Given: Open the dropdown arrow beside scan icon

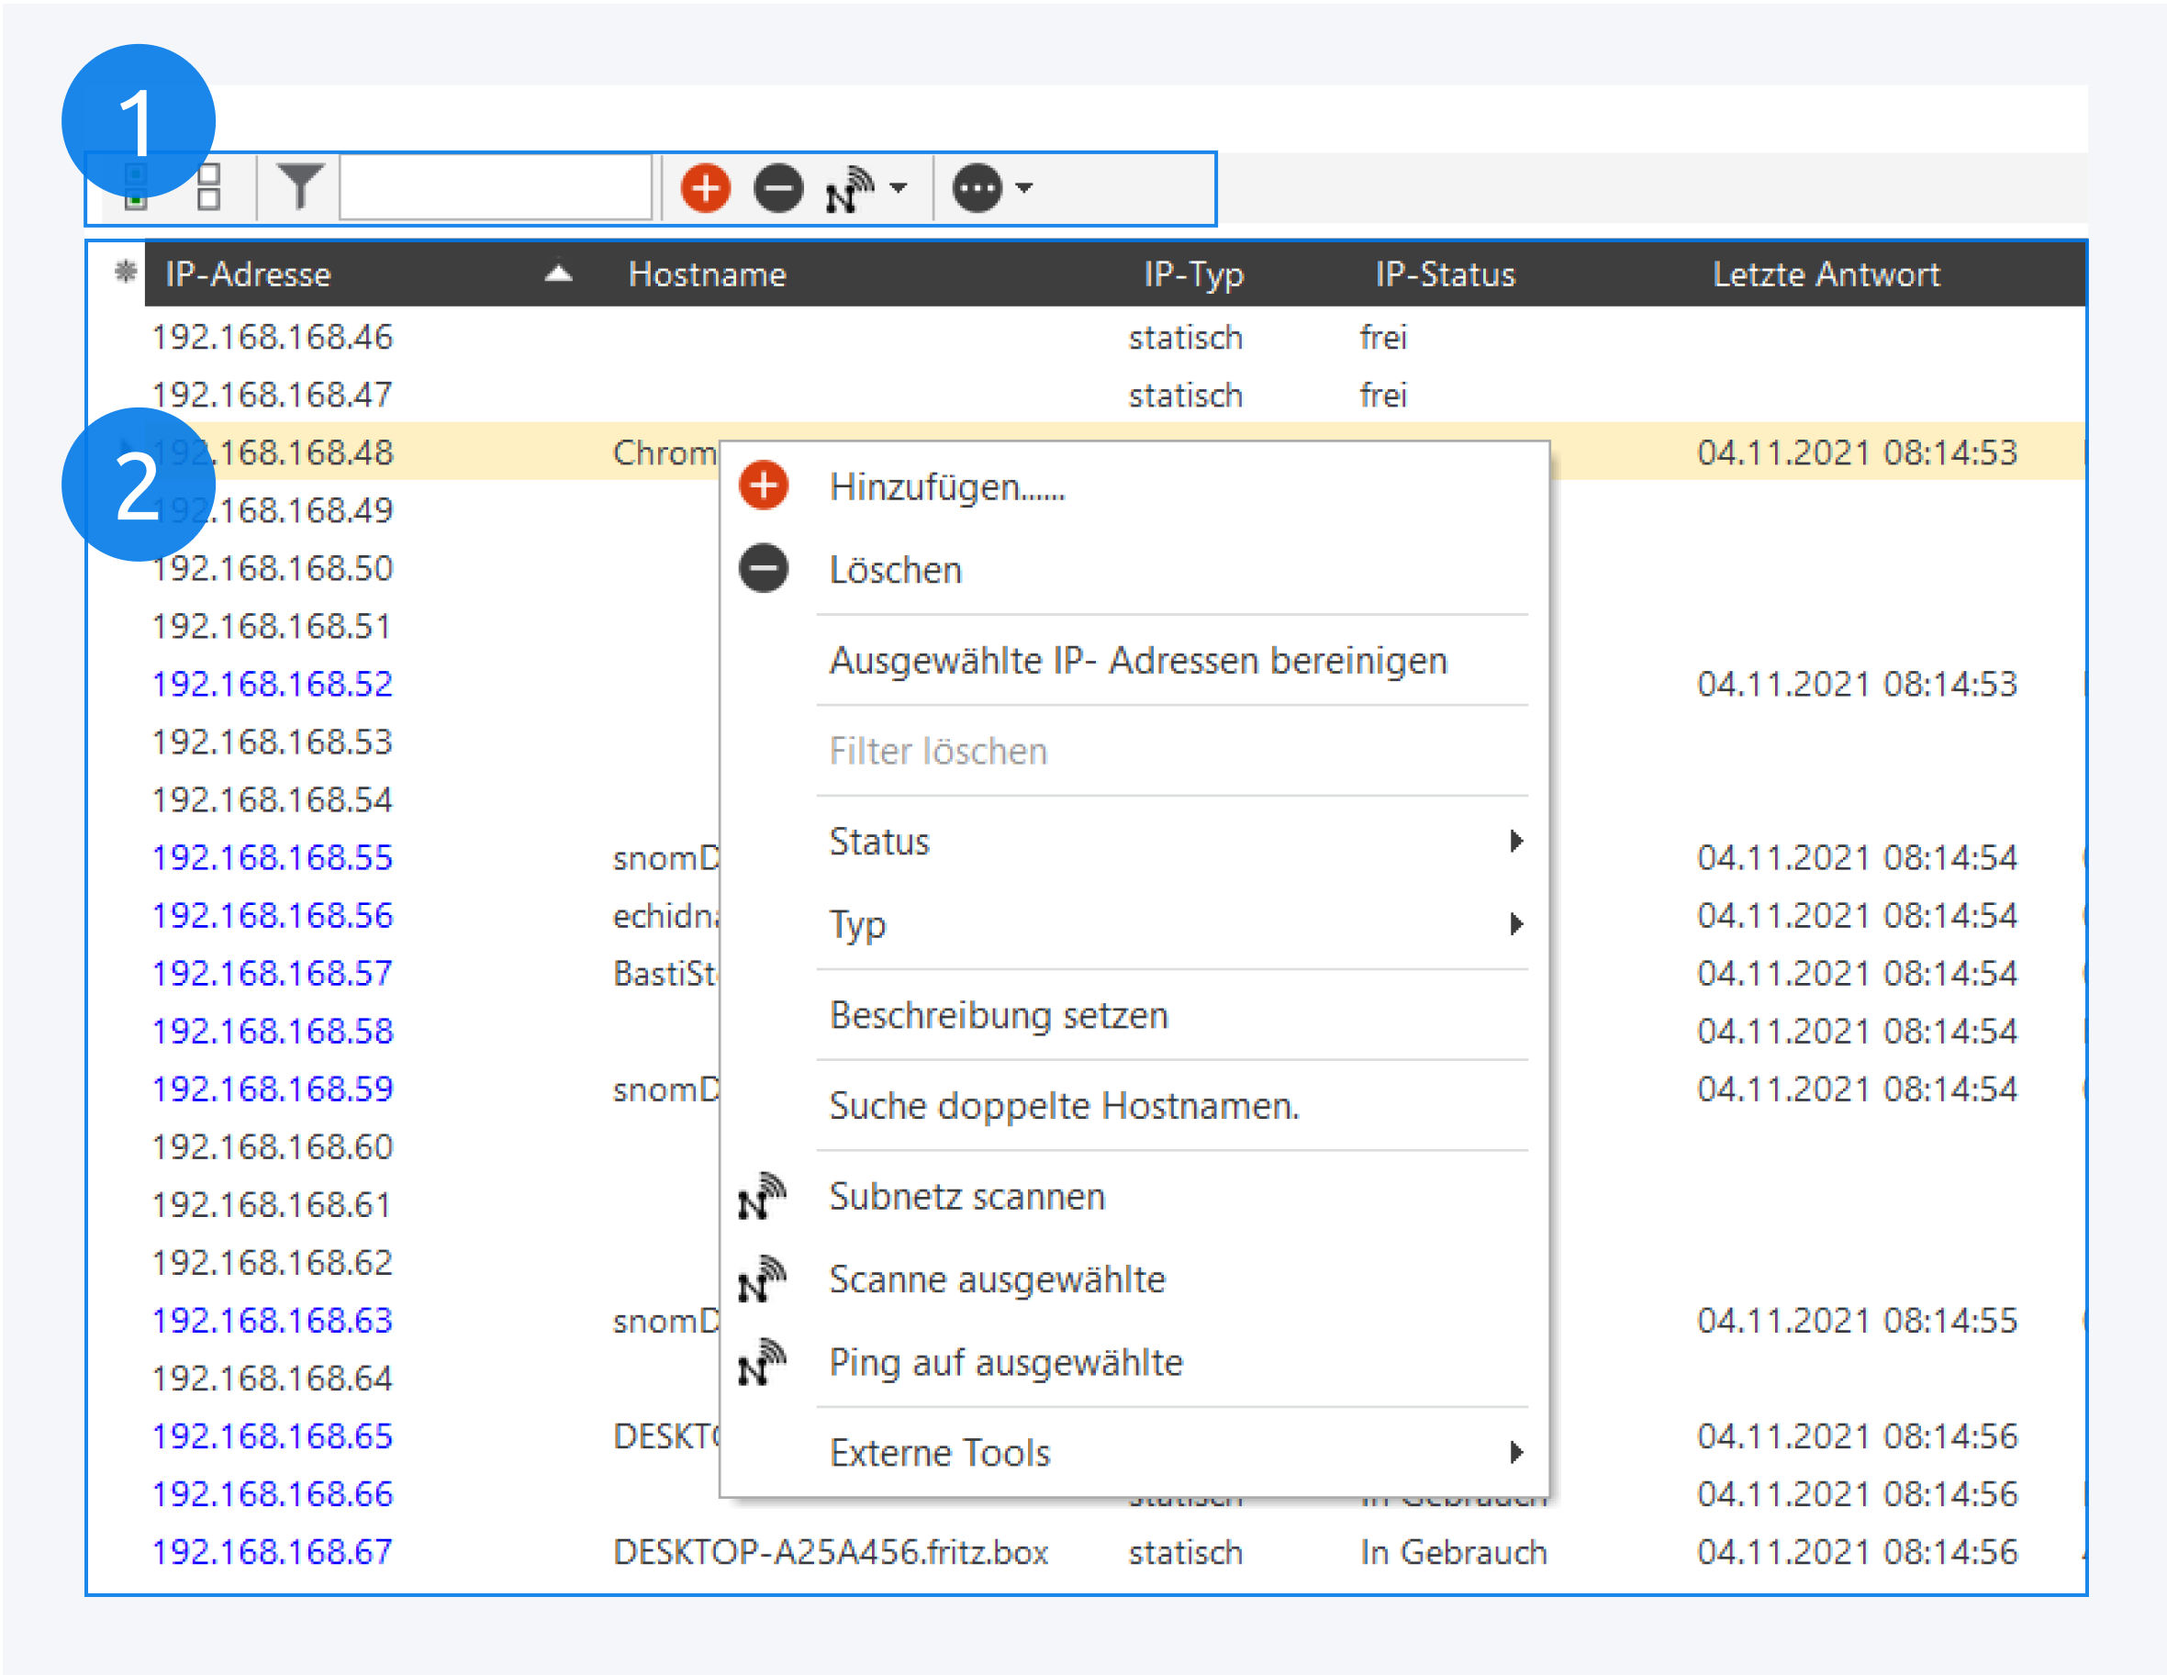Looking at the screenshot, I should (x=899, y=187).
